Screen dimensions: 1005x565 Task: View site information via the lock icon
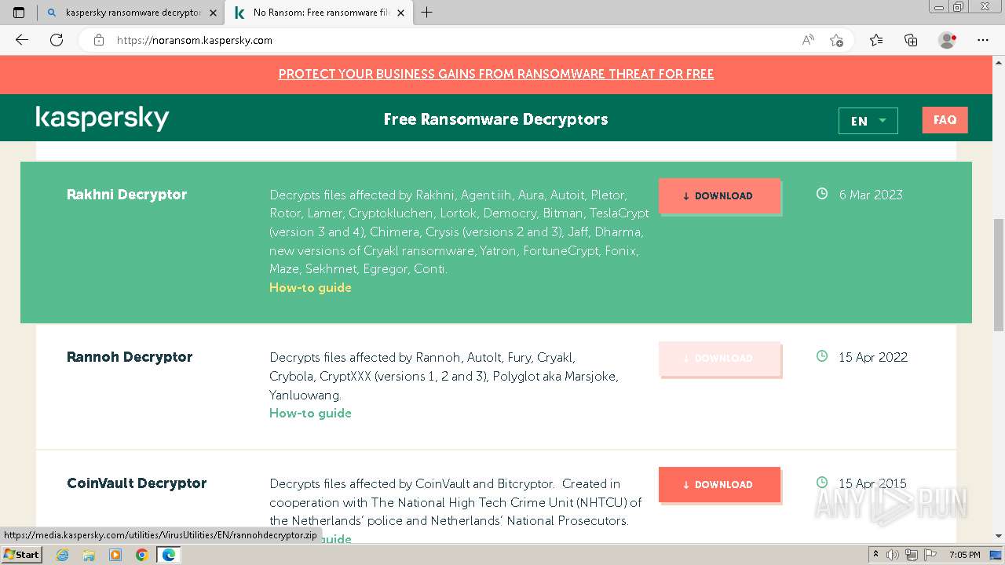99,40
